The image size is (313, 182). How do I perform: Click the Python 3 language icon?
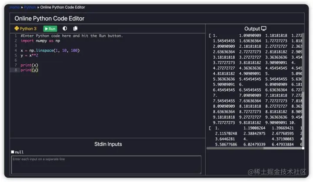pos(17,28)
